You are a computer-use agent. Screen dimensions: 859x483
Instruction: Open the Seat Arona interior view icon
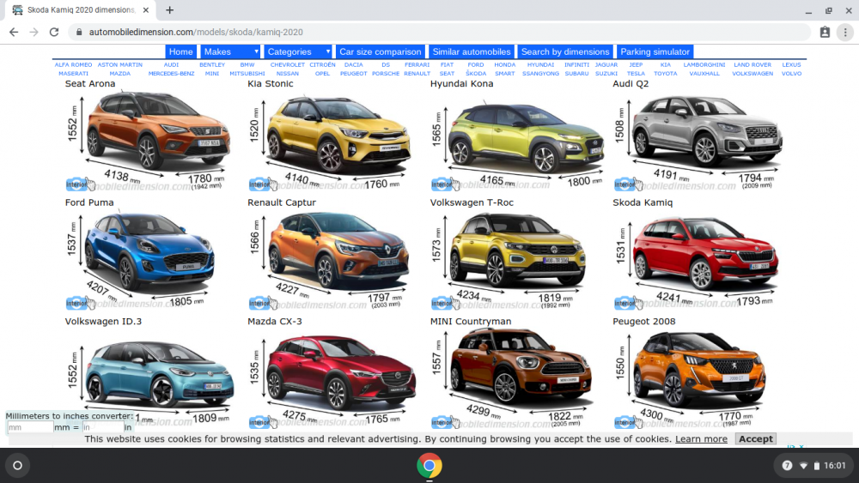coord(80,184)
